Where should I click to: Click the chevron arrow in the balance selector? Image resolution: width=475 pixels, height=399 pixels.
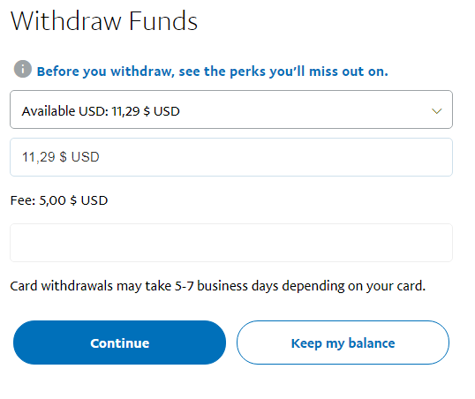tap(436, 111)
